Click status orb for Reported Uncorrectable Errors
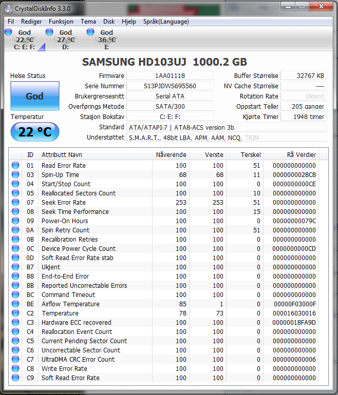 tap(15, 285)
